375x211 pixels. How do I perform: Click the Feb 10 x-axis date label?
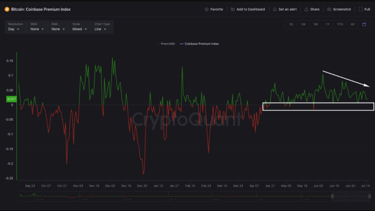point(190,186)
